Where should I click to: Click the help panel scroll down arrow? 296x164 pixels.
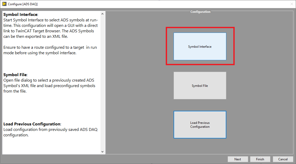click(103, 151)
